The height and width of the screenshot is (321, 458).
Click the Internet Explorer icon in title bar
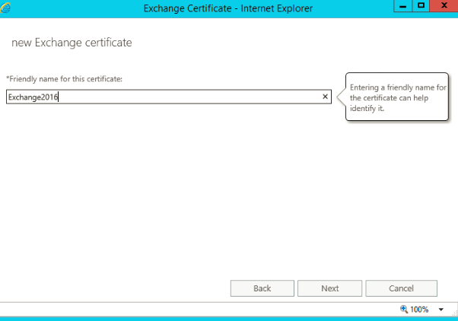coord(8,8)
